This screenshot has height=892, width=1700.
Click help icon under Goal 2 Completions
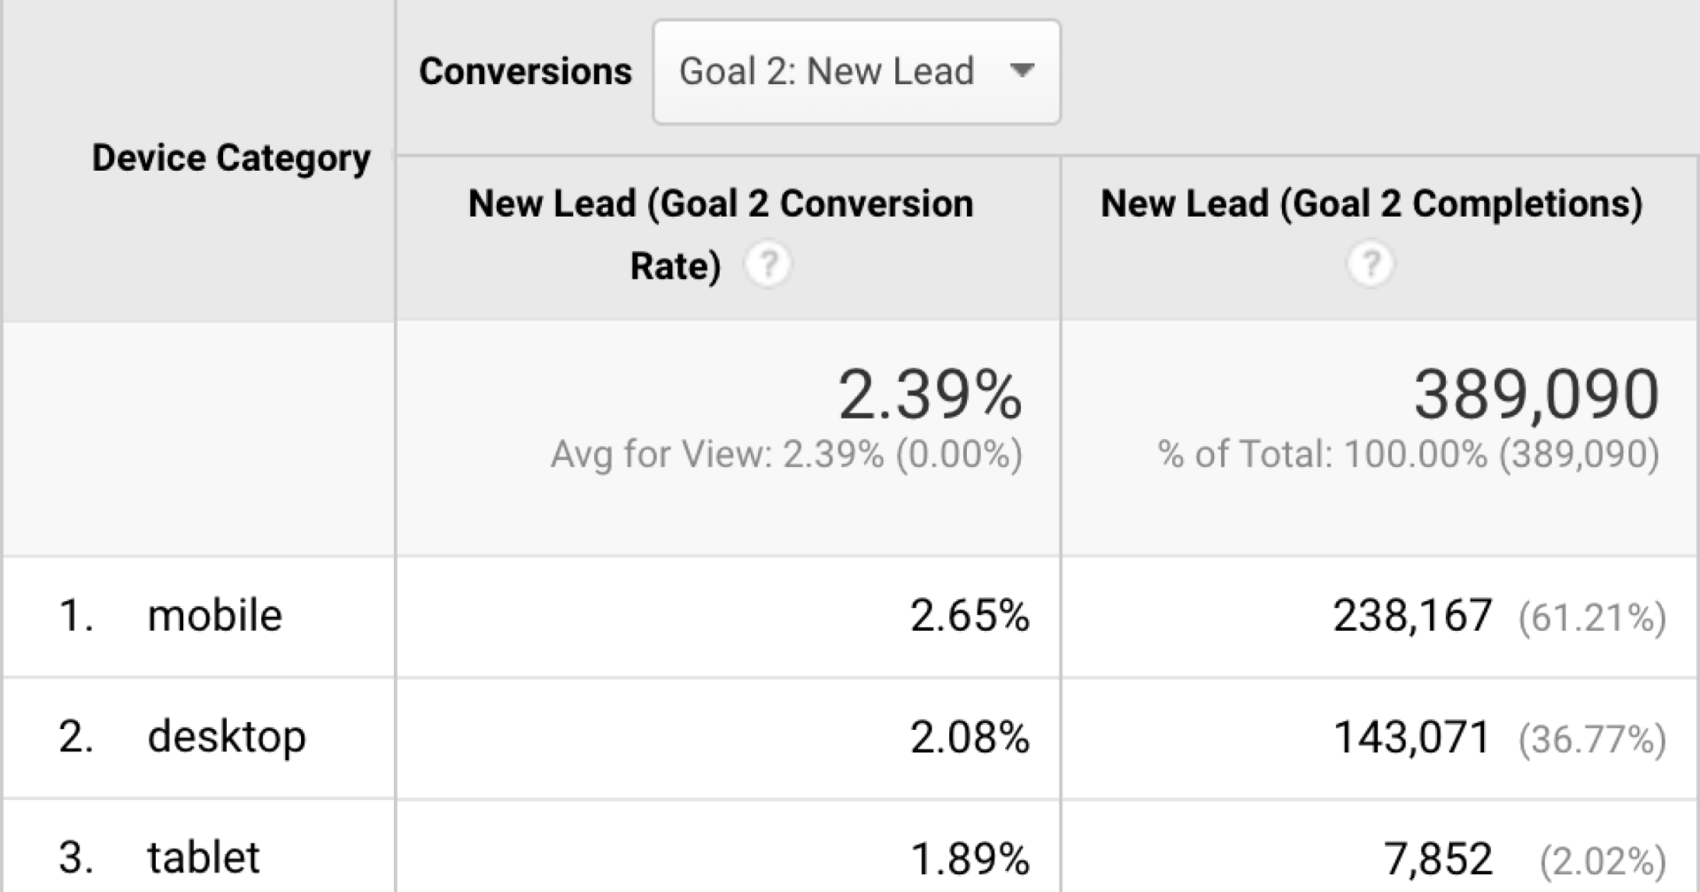1371,265
